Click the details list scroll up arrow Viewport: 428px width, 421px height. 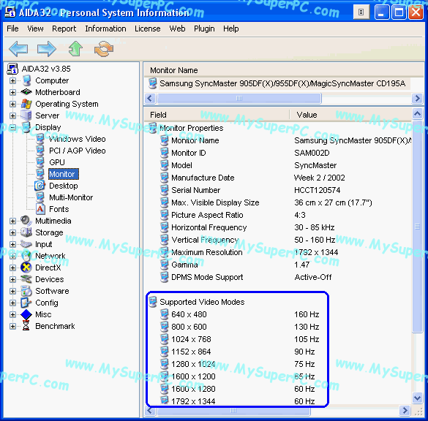(417, 113)
